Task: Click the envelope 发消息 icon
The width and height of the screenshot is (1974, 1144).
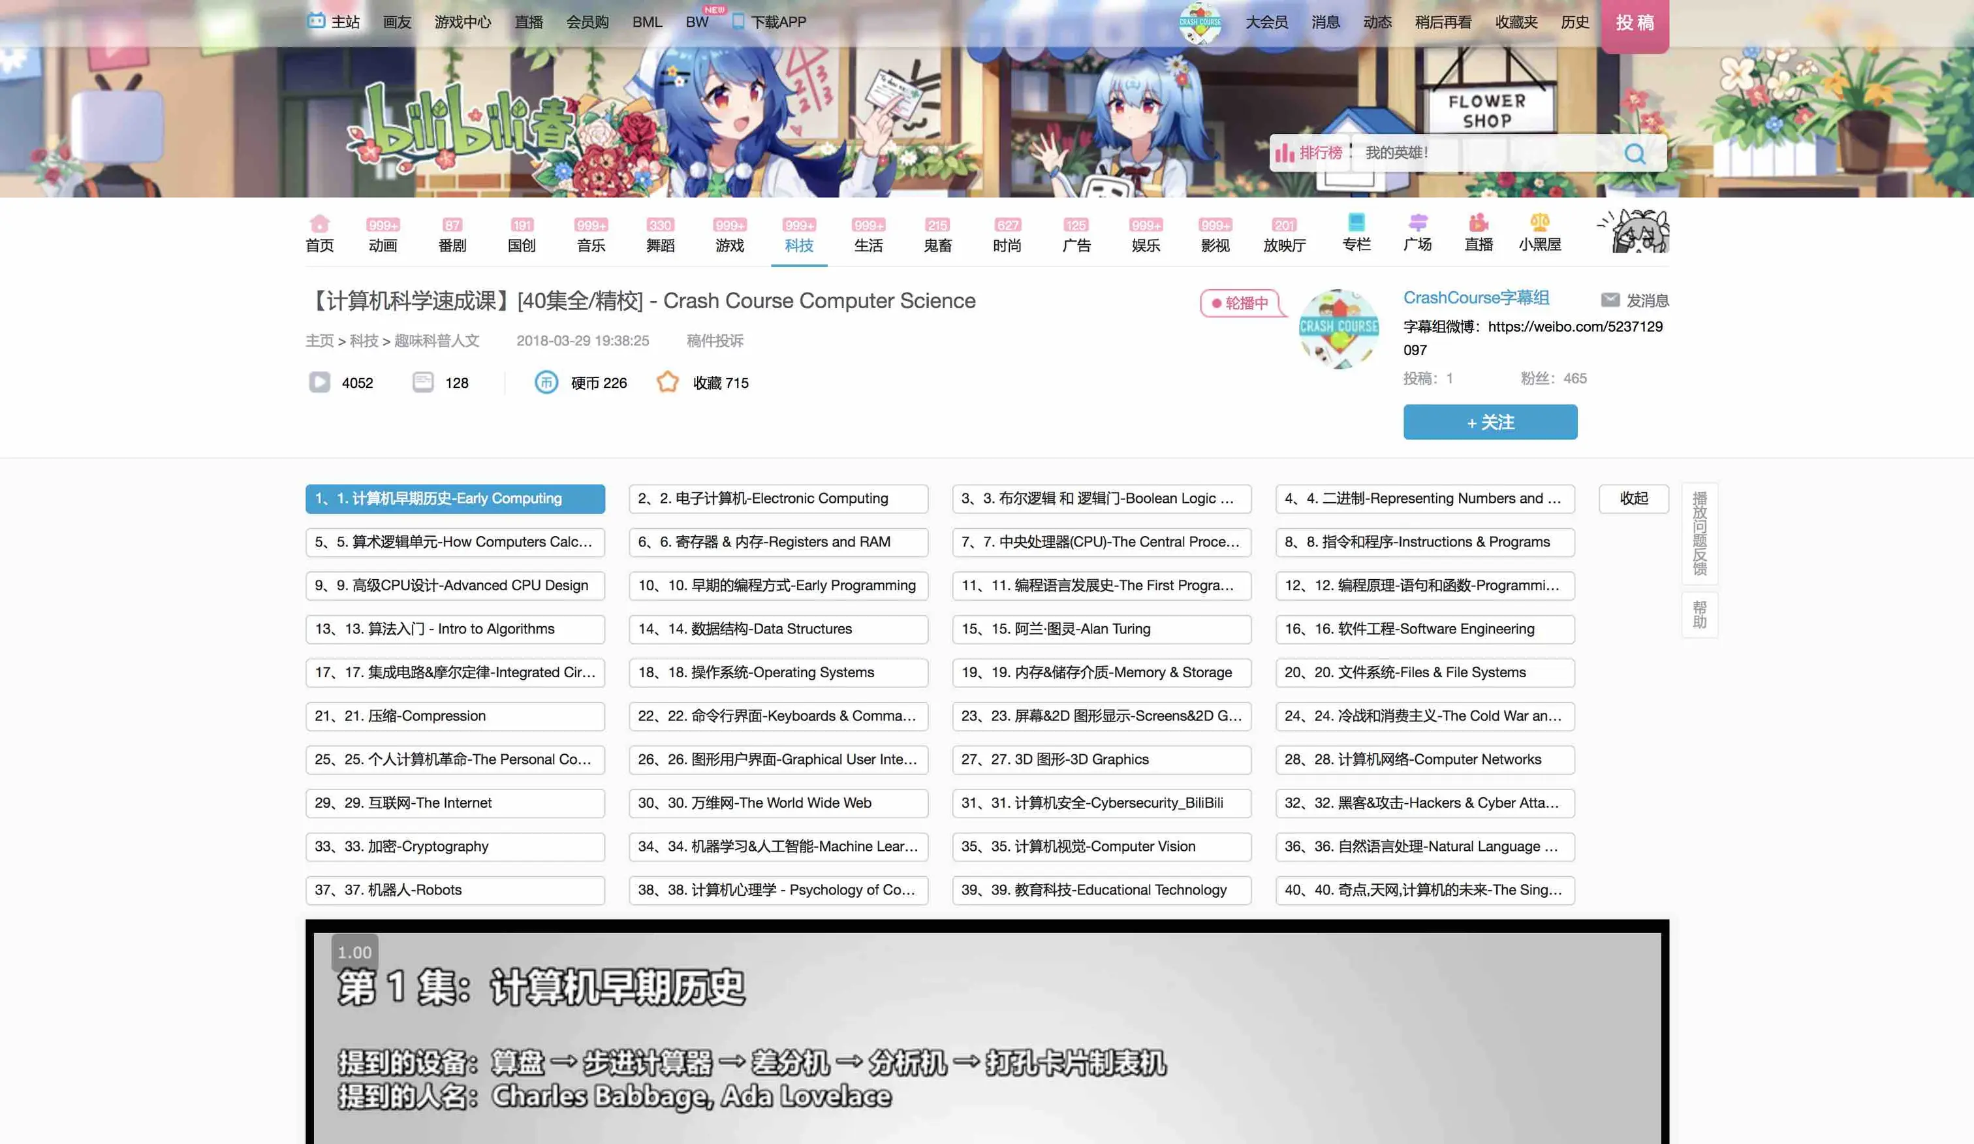Action: pos(1610,300)
